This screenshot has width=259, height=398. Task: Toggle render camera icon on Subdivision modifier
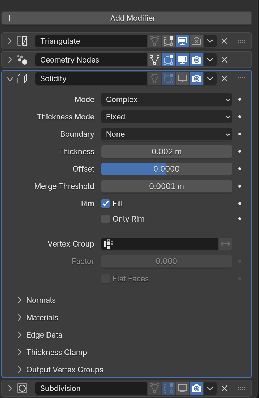196,388
